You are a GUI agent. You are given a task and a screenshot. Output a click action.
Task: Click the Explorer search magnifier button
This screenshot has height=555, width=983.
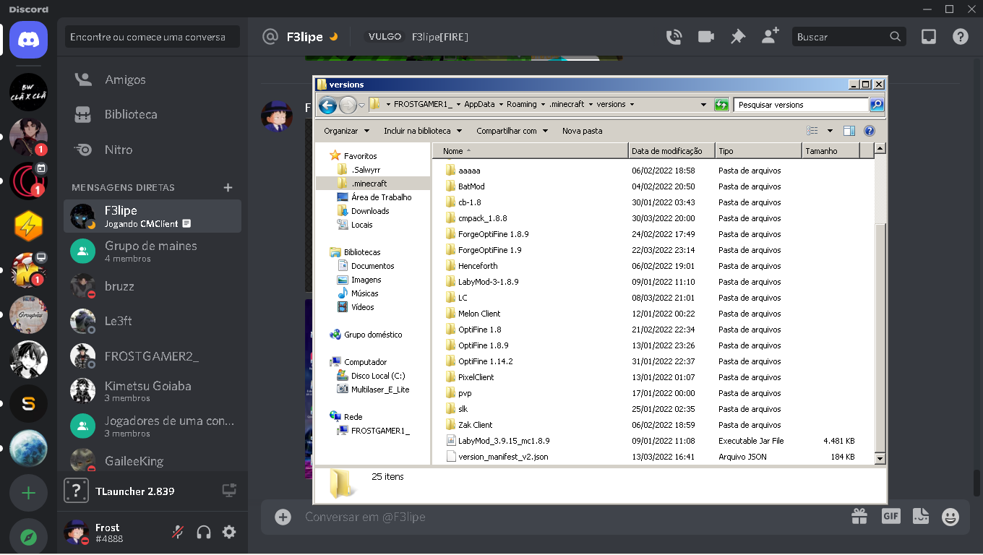(877, 105)
